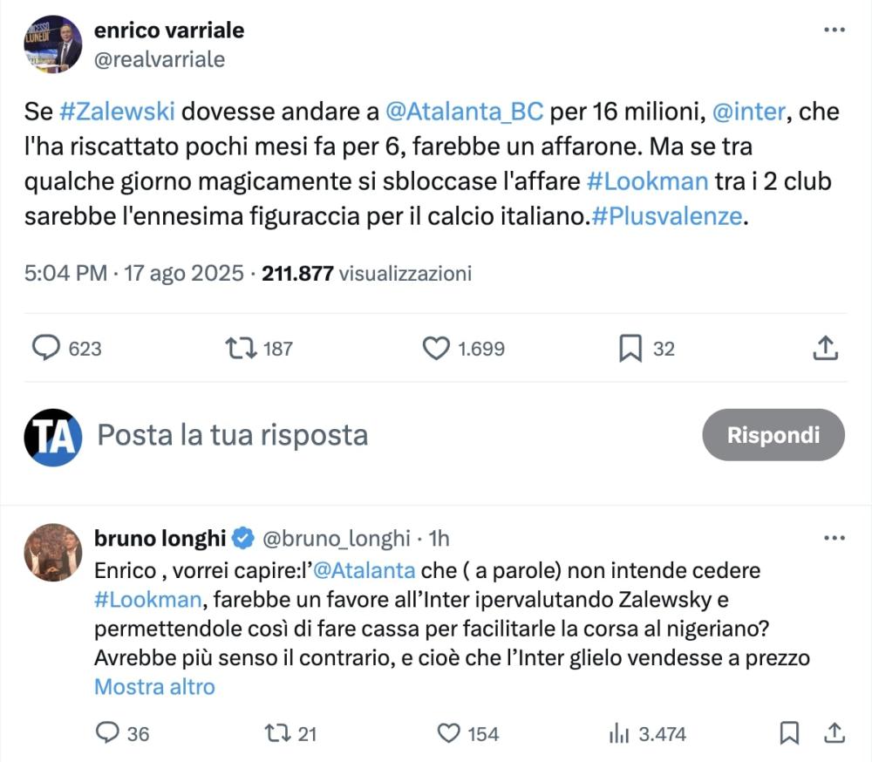Share Bruno Longhi's reply
Image resolution: width=872 pixels, height=762 pixels.
click(x=833, y=733)
